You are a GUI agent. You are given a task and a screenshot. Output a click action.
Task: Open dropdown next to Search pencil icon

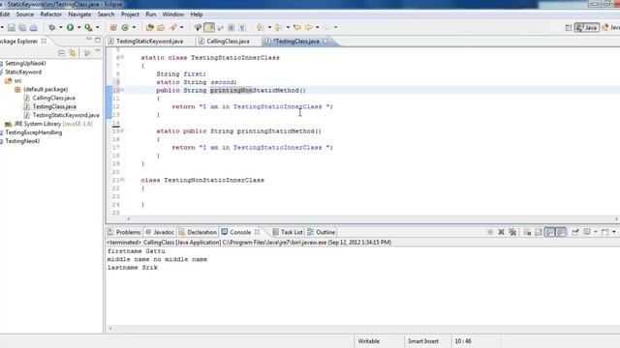(x=181, y=27)
